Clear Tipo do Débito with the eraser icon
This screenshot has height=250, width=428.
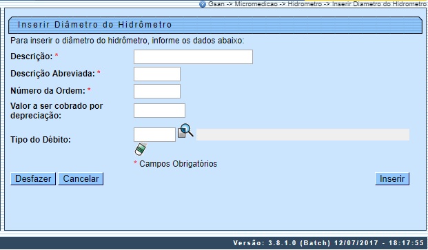tap(141, 149)
